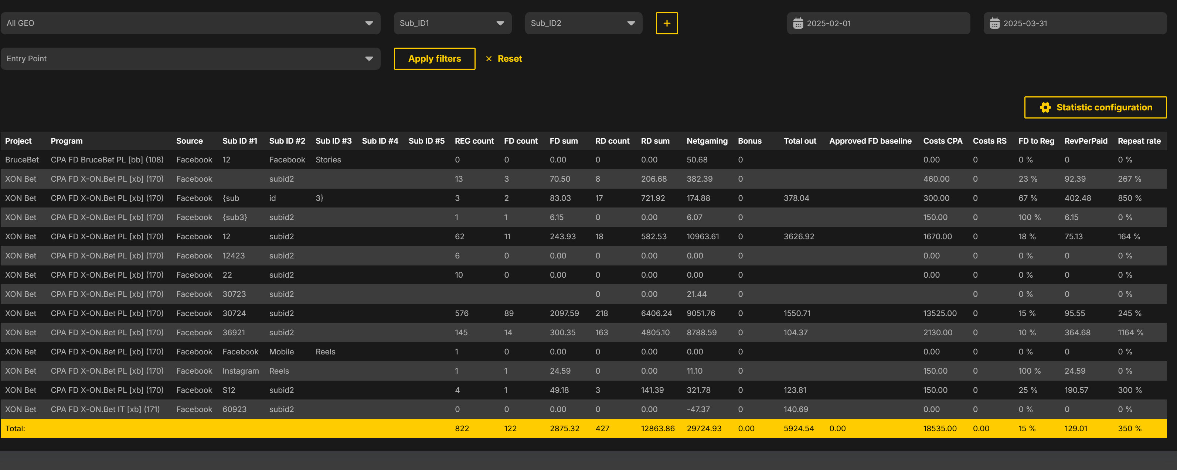The height and width of the screenshot is (470, 1177).
Task: Click the gear icon in Statistic configuration
Action: (1045, 108)
